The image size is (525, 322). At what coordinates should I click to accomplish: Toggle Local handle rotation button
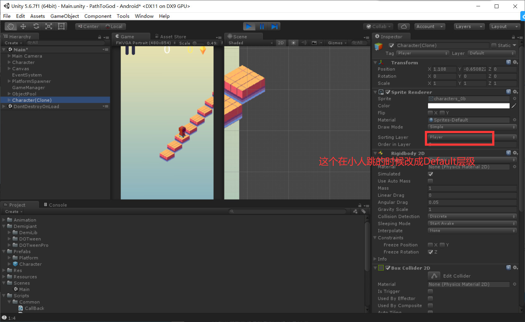click(114, 26)
